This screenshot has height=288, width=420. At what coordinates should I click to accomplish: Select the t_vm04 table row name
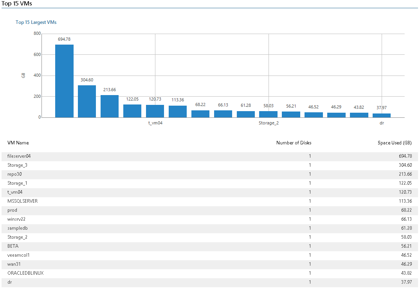pyautogui.click(x=15, y=192)
